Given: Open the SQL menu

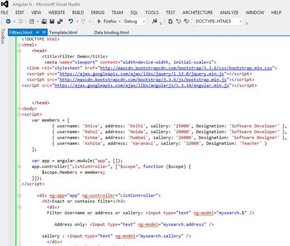Looking at the screenshot, I should [x=134, y=13].
